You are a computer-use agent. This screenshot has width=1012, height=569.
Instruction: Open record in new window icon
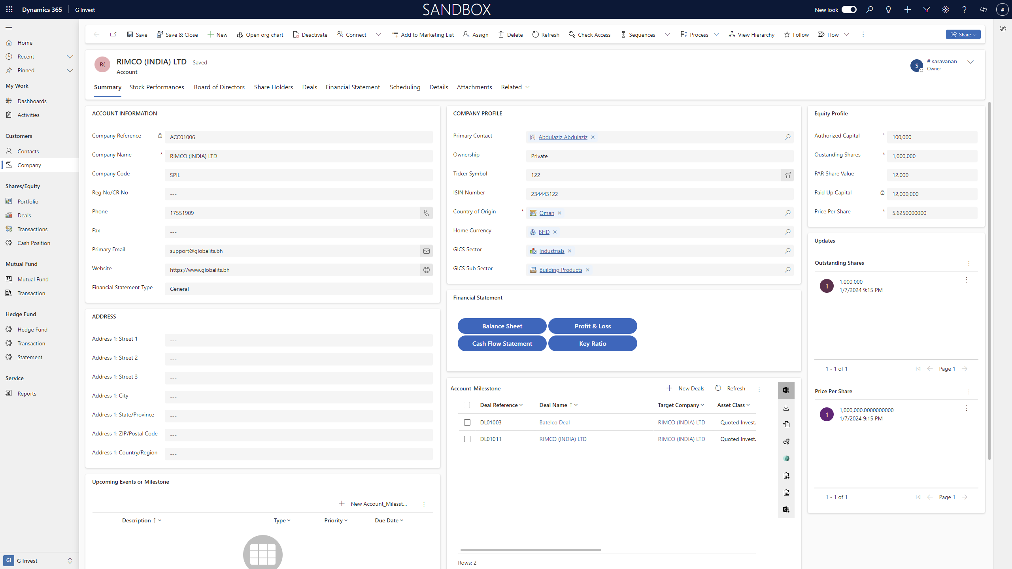click(113, 34)
